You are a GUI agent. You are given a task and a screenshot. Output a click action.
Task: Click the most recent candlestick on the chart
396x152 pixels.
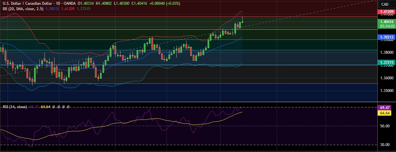[242, 22]
